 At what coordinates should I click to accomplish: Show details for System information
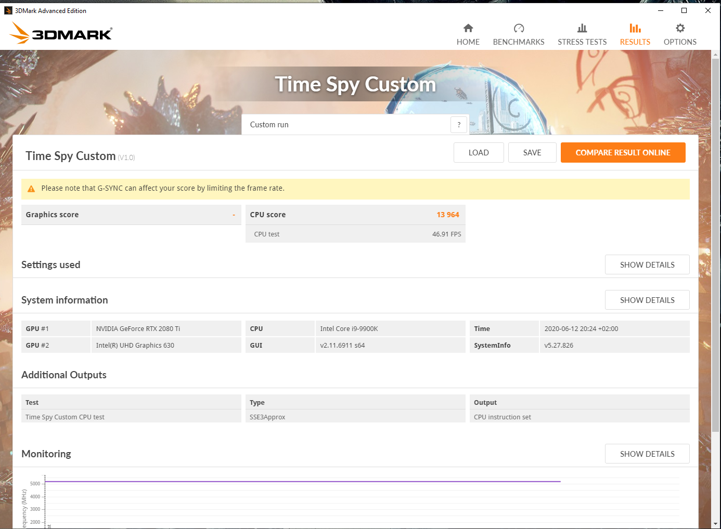coord(647,300)
